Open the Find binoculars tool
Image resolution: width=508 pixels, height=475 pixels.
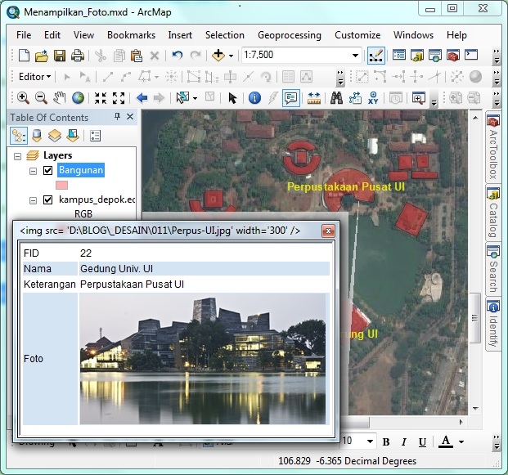[x=336, y=98]
